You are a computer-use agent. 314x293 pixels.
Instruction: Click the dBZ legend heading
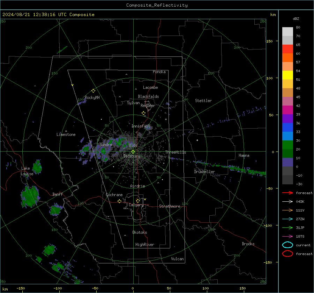click(x=296, y=18)
